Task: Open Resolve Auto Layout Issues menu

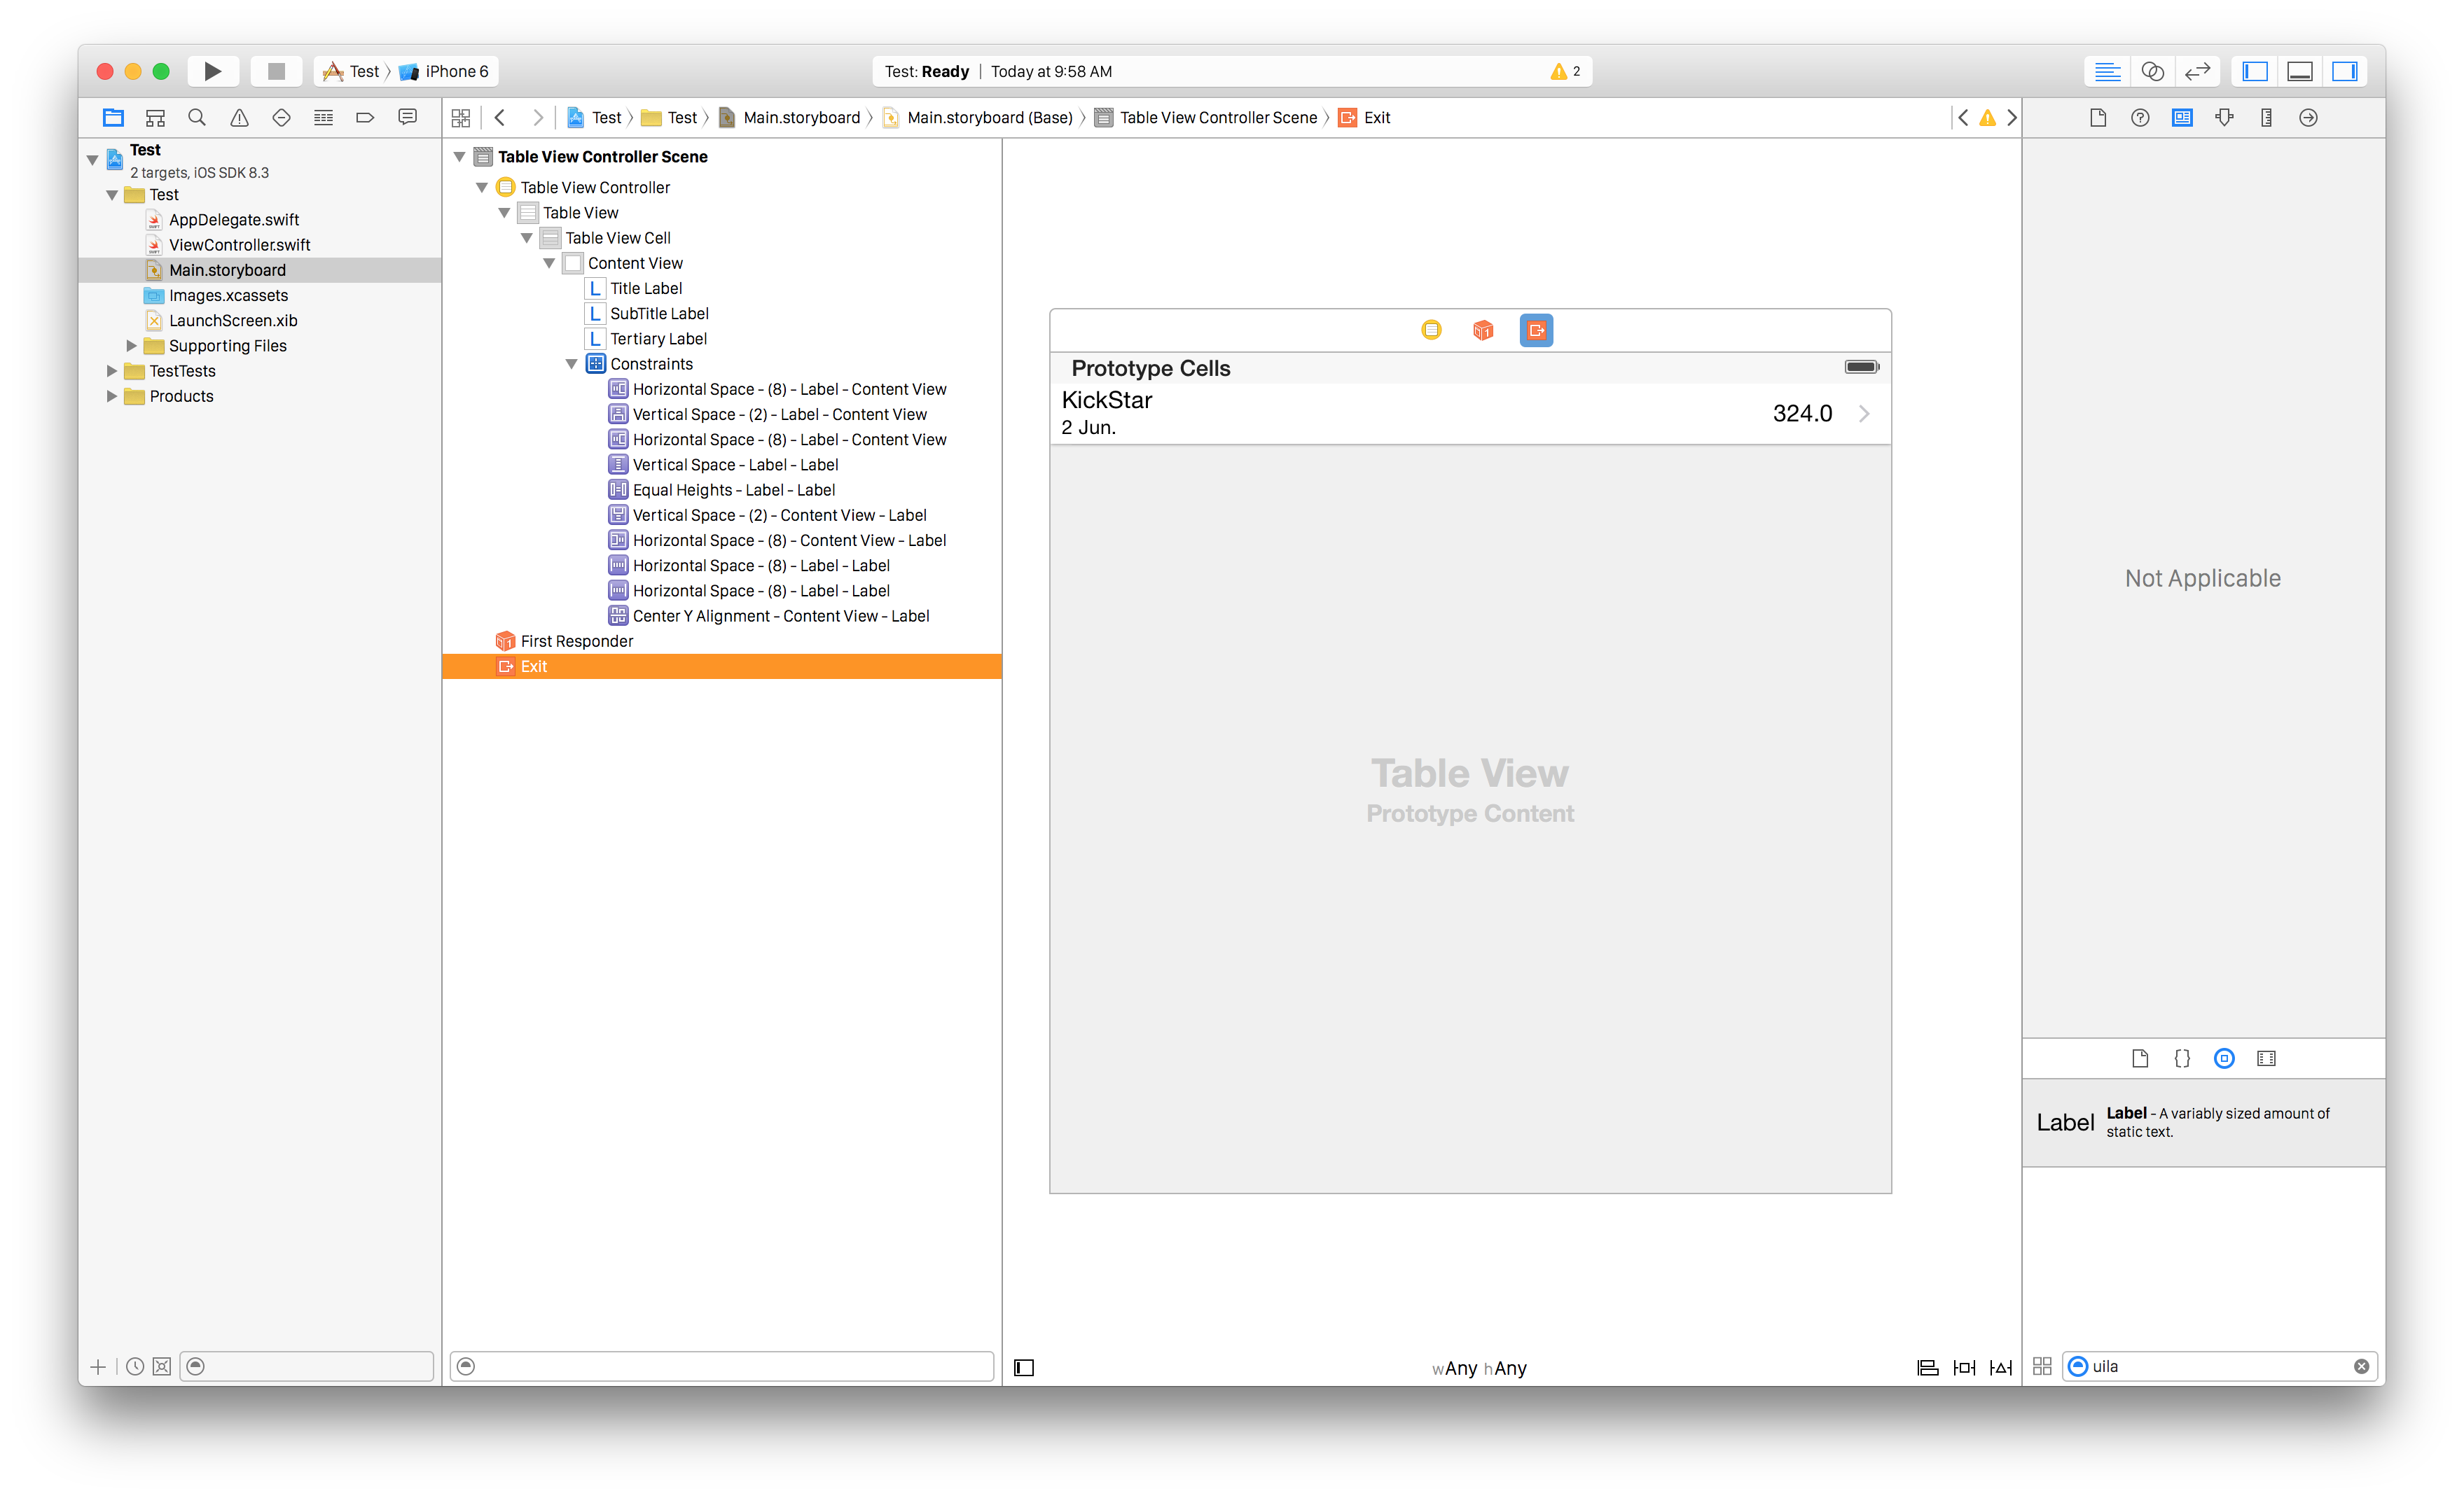Action: click(2001, 1367)
